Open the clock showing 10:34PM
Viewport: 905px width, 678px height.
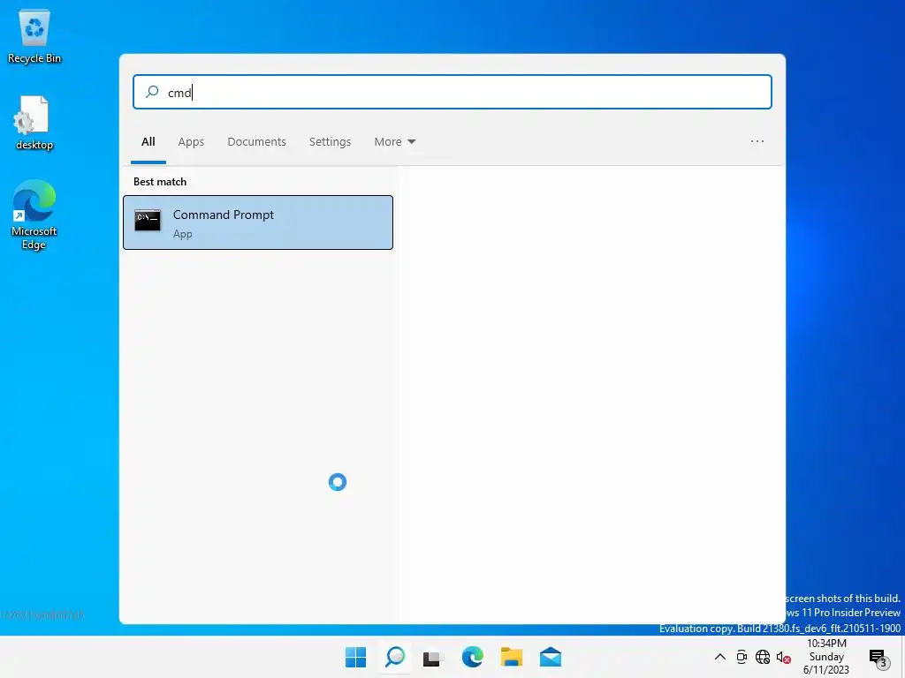pos(826,657)
